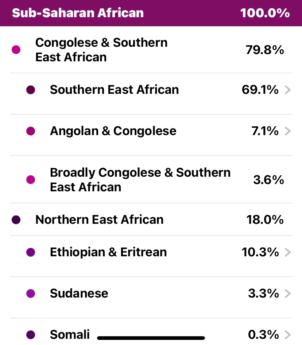The image size is (302, 345).
Task: Click the Northern East African color dot
Action: click(x=16, y=220)
